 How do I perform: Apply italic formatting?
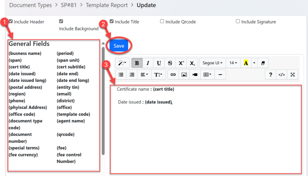pos(147,63)
